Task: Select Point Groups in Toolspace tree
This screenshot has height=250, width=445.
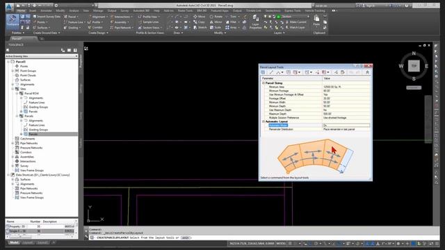Action: [x=28, y=71]
